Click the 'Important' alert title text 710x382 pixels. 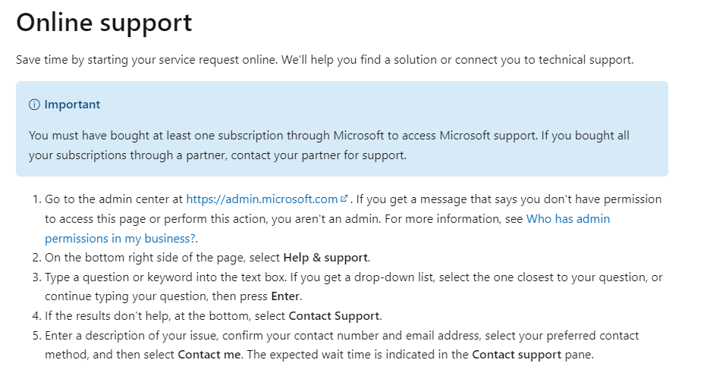(72, 105)
